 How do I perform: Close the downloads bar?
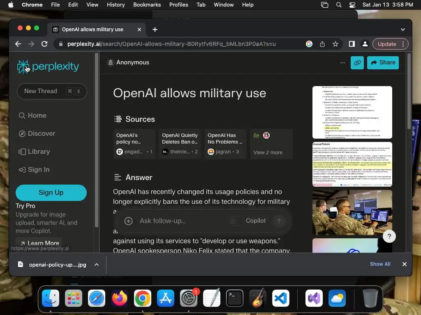point(405,264)
